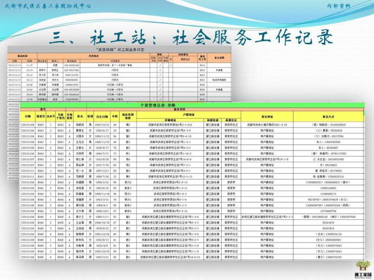This screenshot has height=280, width=374.
Task: Click the birth date cell 1943/4/17
Action: point(102,130)
